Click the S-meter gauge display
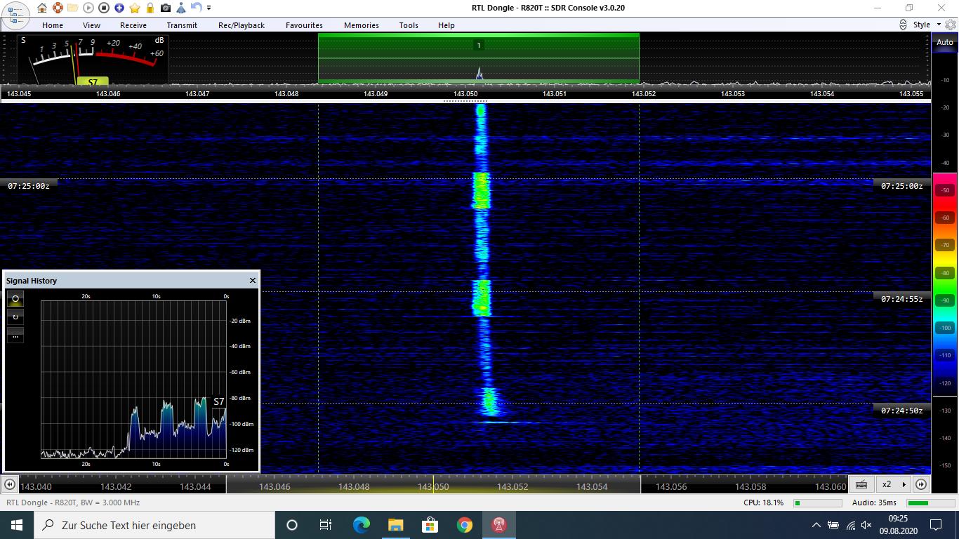Image resolution: width=959 pixels, height=539 pixels. click(92, 60)
